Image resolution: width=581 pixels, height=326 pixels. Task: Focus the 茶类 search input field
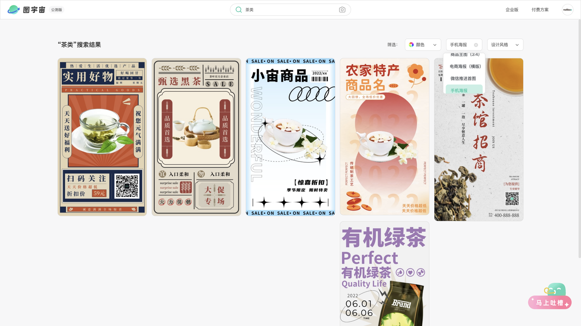(290, 10)
